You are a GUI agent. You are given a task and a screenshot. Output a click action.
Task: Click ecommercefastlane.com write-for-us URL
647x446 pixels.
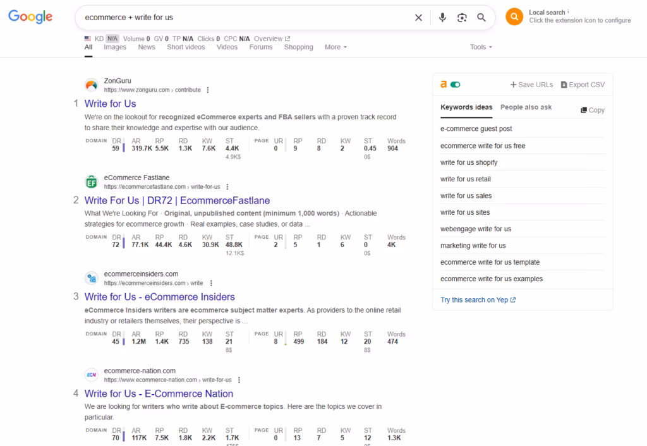click(162, 187)
